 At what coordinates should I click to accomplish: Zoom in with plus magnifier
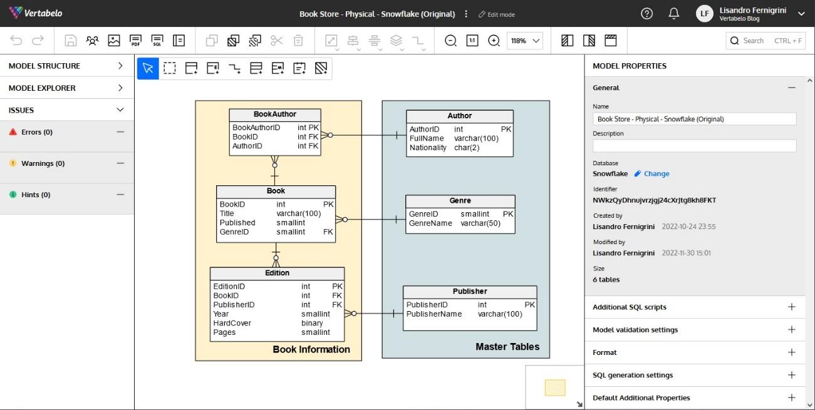(x=494, y=41)
